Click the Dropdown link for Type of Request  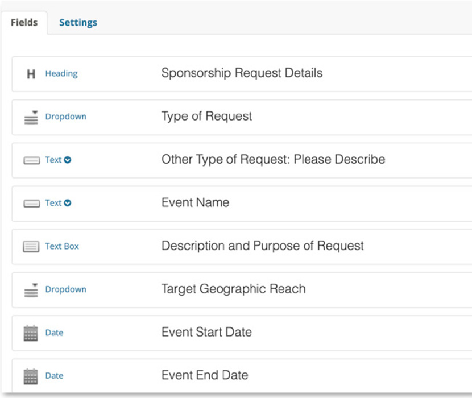pyautogui.click(x=66, y=117)
